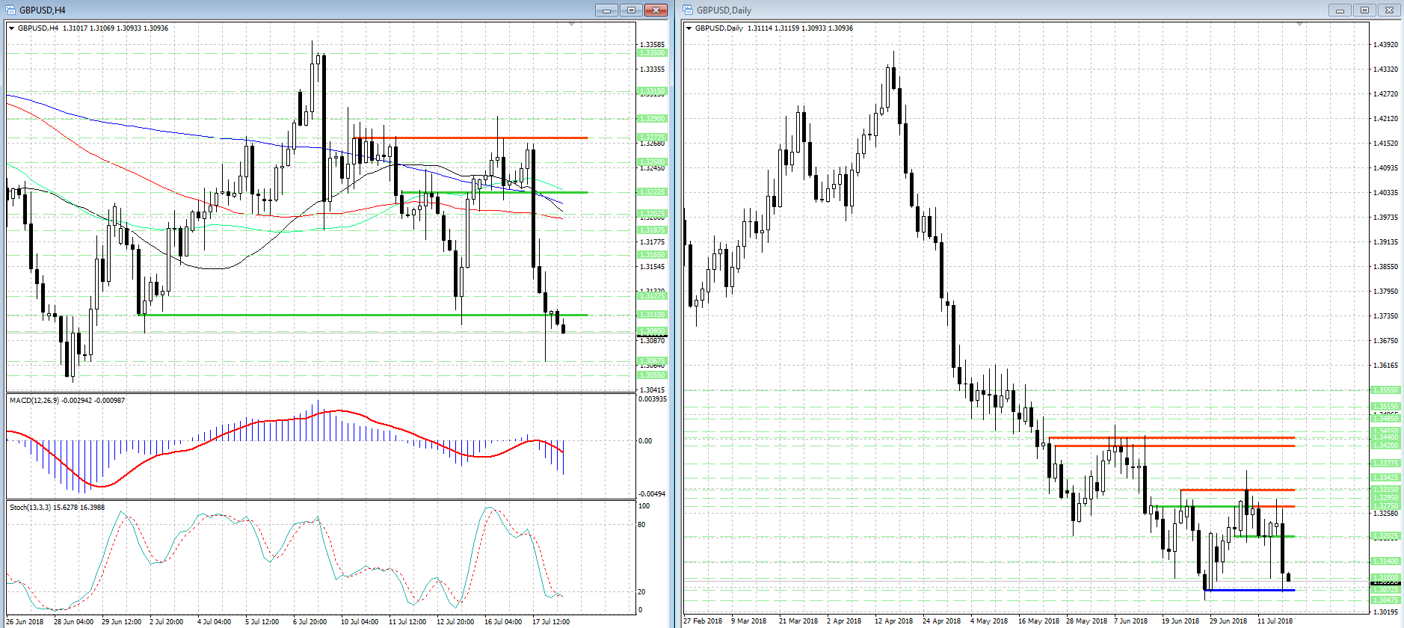
Task: Expand the triangle menu beside GBPUSD,Daily label
Action: pyautogui.click(x=689, y=28)
